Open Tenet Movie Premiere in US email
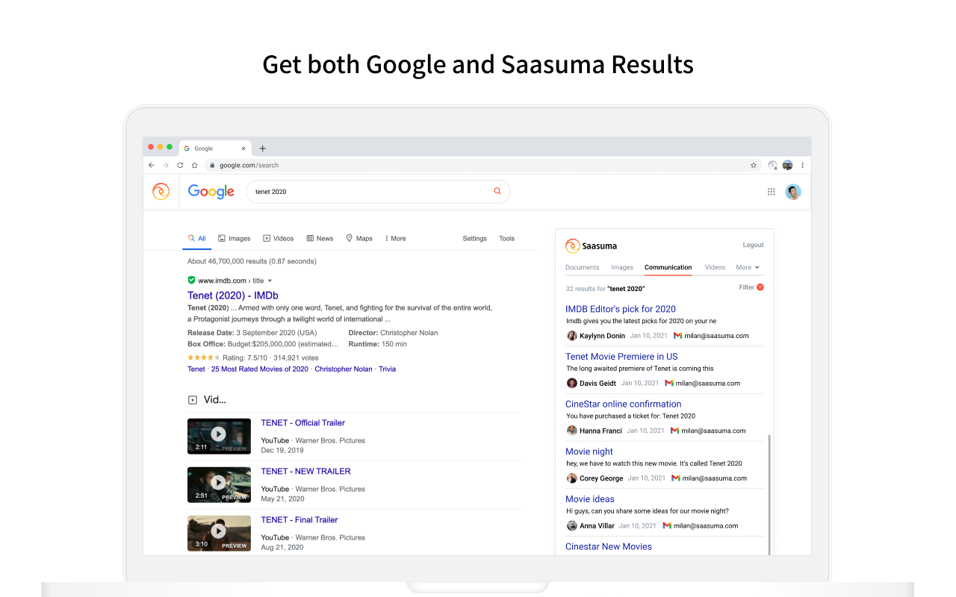Image resolution: width=956 pixels, height=597 pixels. [x=621, y=357]
